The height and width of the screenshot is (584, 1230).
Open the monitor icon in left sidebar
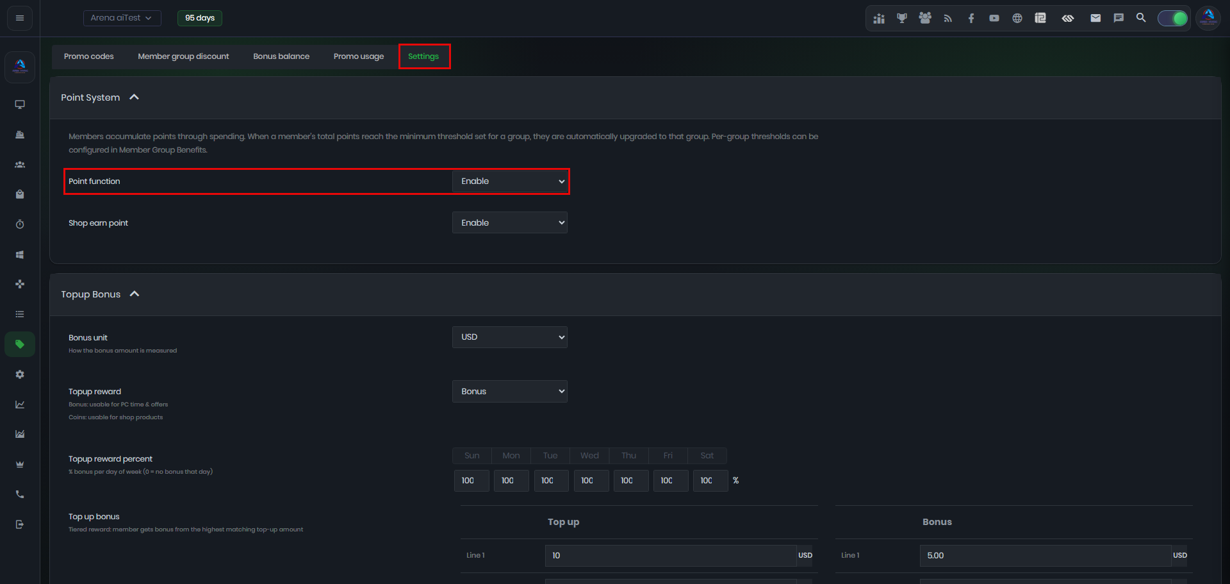[20, 104]
